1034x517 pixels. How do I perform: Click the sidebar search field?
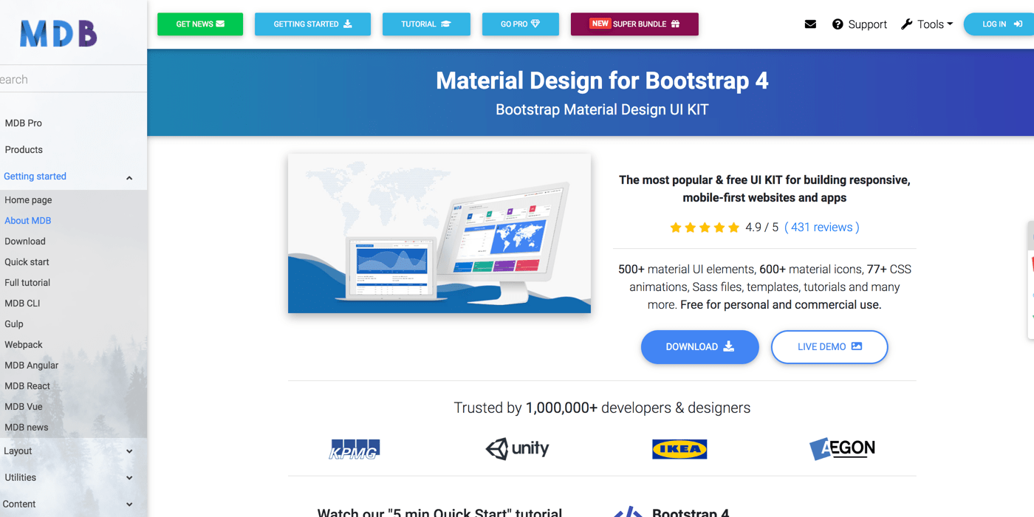pyautogui.click(x=73, y=79)
